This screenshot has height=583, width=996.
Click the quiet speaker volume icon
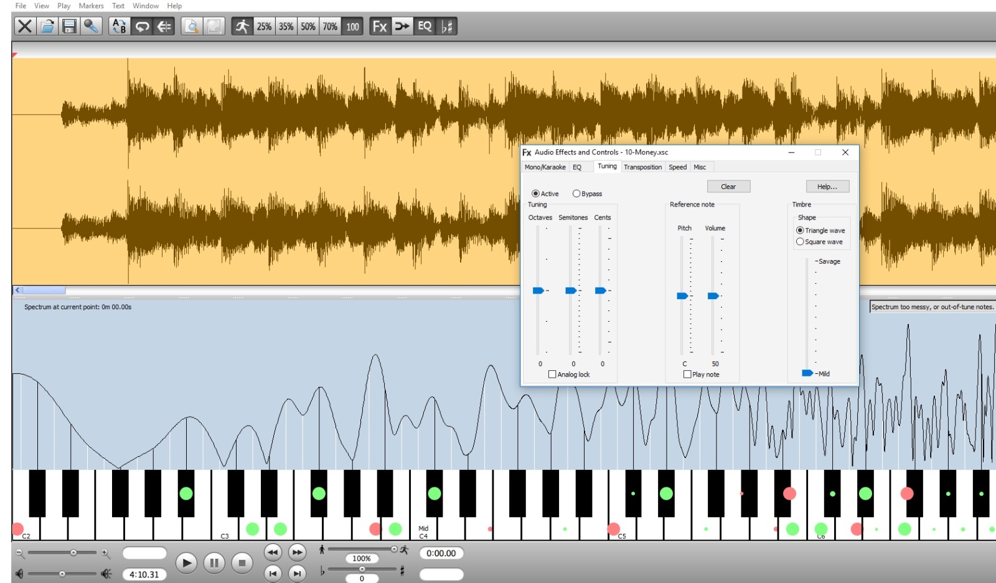click(x=19, y=574)
